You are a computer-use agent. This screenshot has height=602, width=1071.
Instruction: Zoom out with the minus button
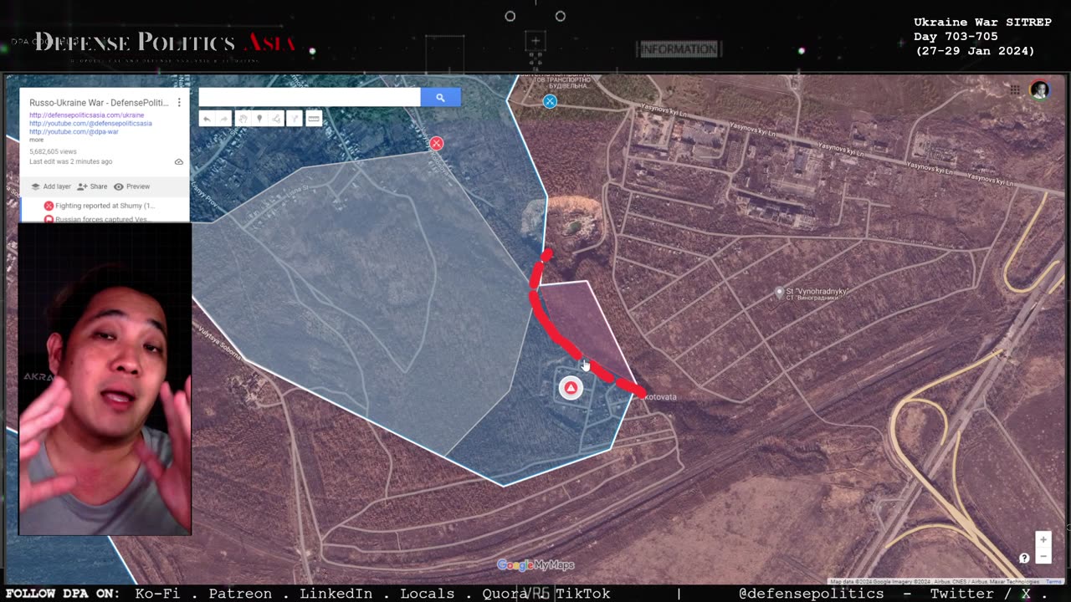point(1043,556)
